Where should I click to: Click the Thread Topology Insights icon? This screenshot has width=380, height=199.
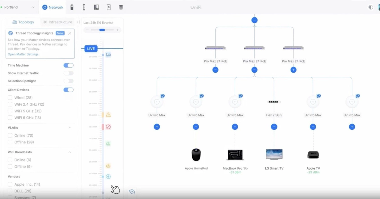[x=10, y=33]
